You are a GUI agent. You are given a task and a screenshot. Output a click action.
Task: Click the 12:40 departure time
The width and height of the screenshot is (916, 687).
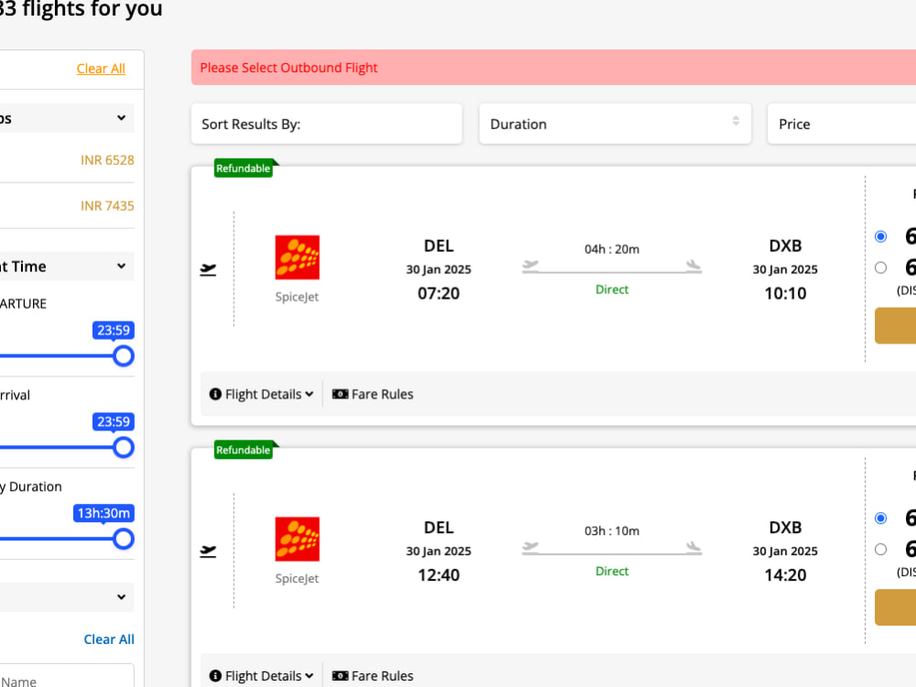(x=439, y=575)
